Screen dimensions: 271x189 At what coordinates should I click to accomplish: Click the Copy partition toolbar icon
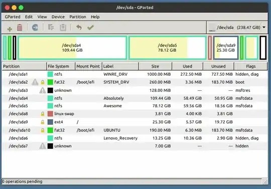51,28
